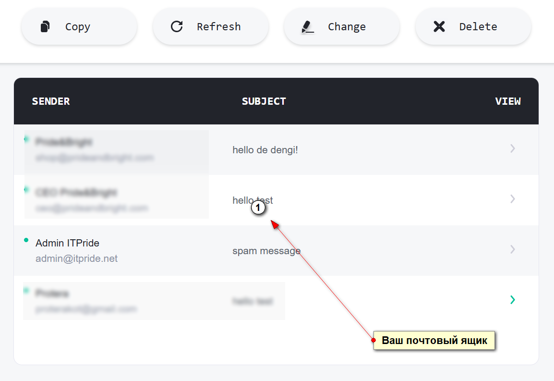Click the red dot on the yellow tooltip
The image size is (554, 381).
pos(373,340)
